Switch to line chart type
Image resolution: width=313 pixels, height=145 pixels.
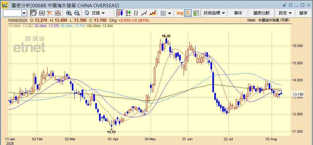(144, 13)
